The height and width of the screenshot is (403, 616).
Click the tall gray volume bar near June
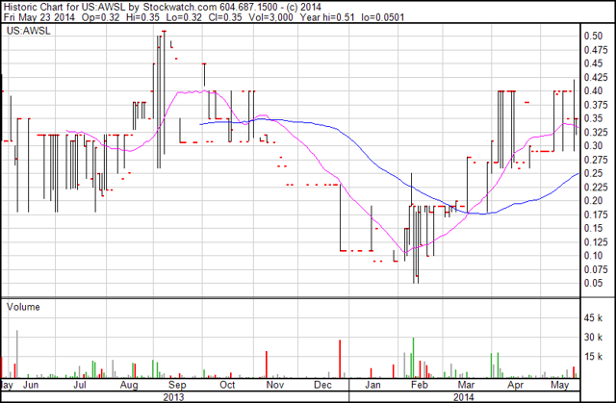click(x=17, y=354)
